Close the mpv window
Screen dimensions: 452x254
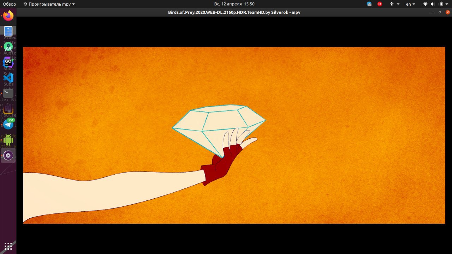pyautogui.click(x=447, y=12)
